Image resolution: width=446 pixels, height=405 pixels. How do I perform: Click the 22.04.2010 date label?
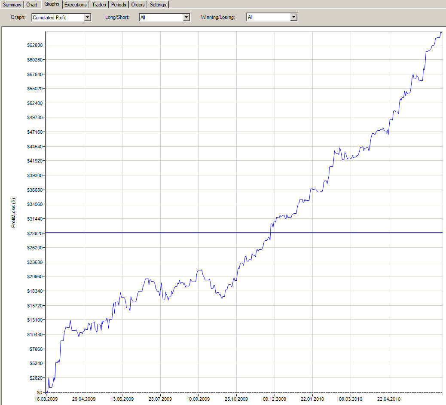pyautogui.click(x=389, y=399)
